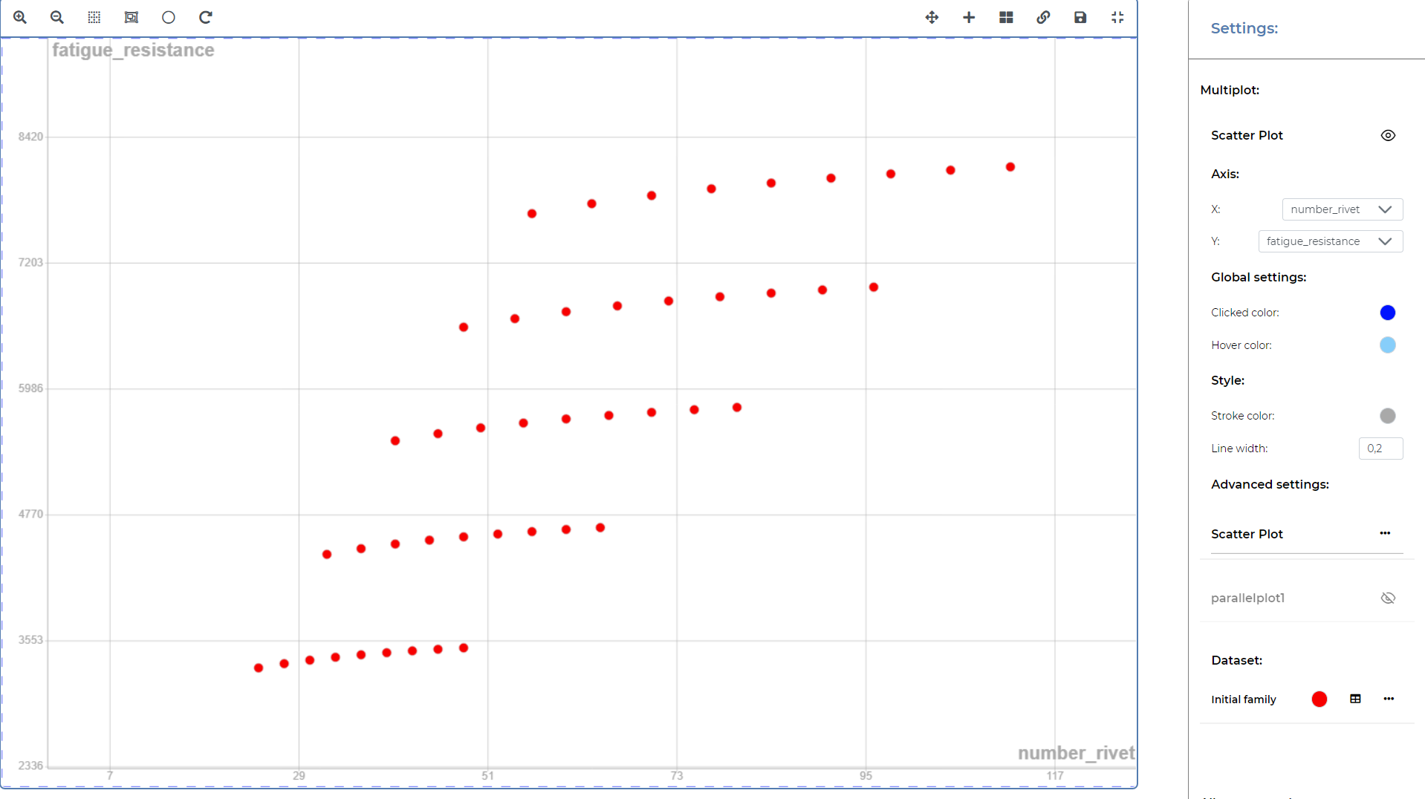Click the Line width input field
Screen dimensions: 1425x799
pyautogui.click(x=1380, y=449)
